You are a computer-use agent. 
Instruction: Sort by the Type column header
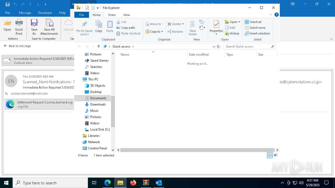tap(240, 55)
